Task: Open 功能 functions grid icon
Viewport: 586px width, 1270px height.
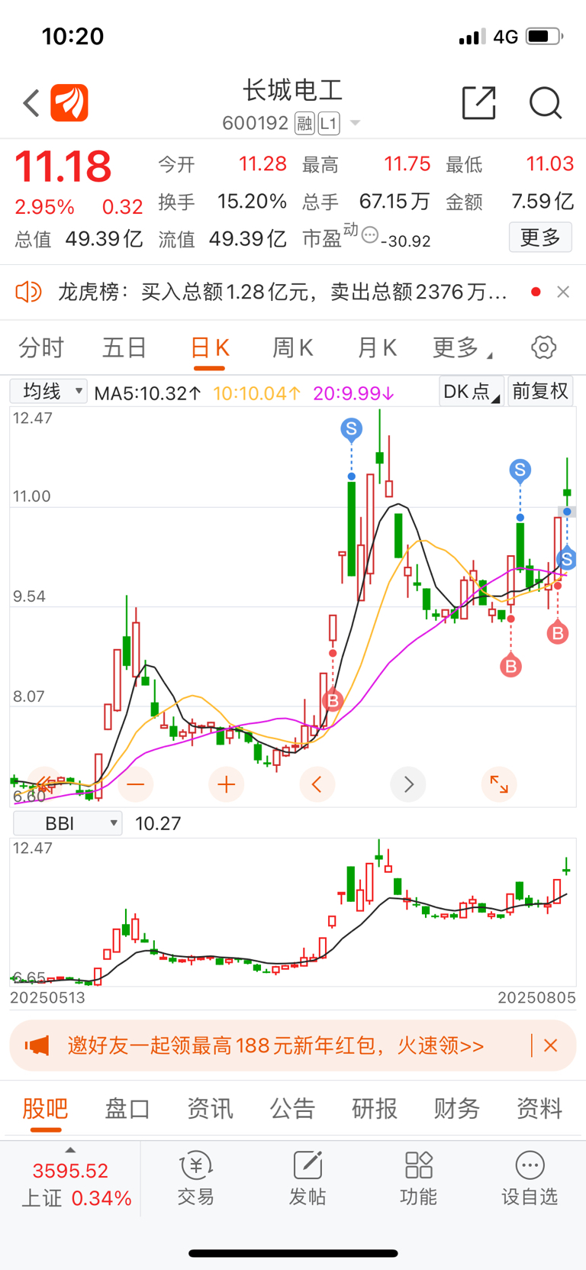Action: pos(419,1178)
